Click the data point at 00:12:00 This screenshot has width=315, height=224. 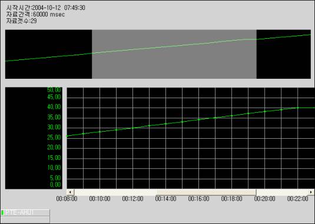(133, 128)
